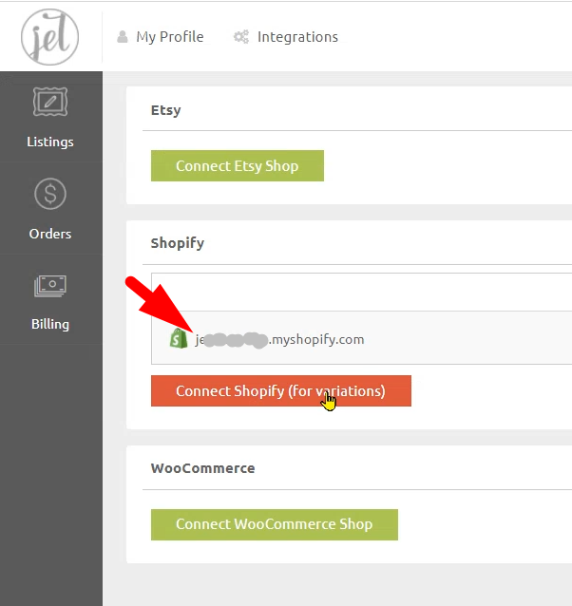
Task: Open the Integrations menu item
Action: click(x=297, y=37)
